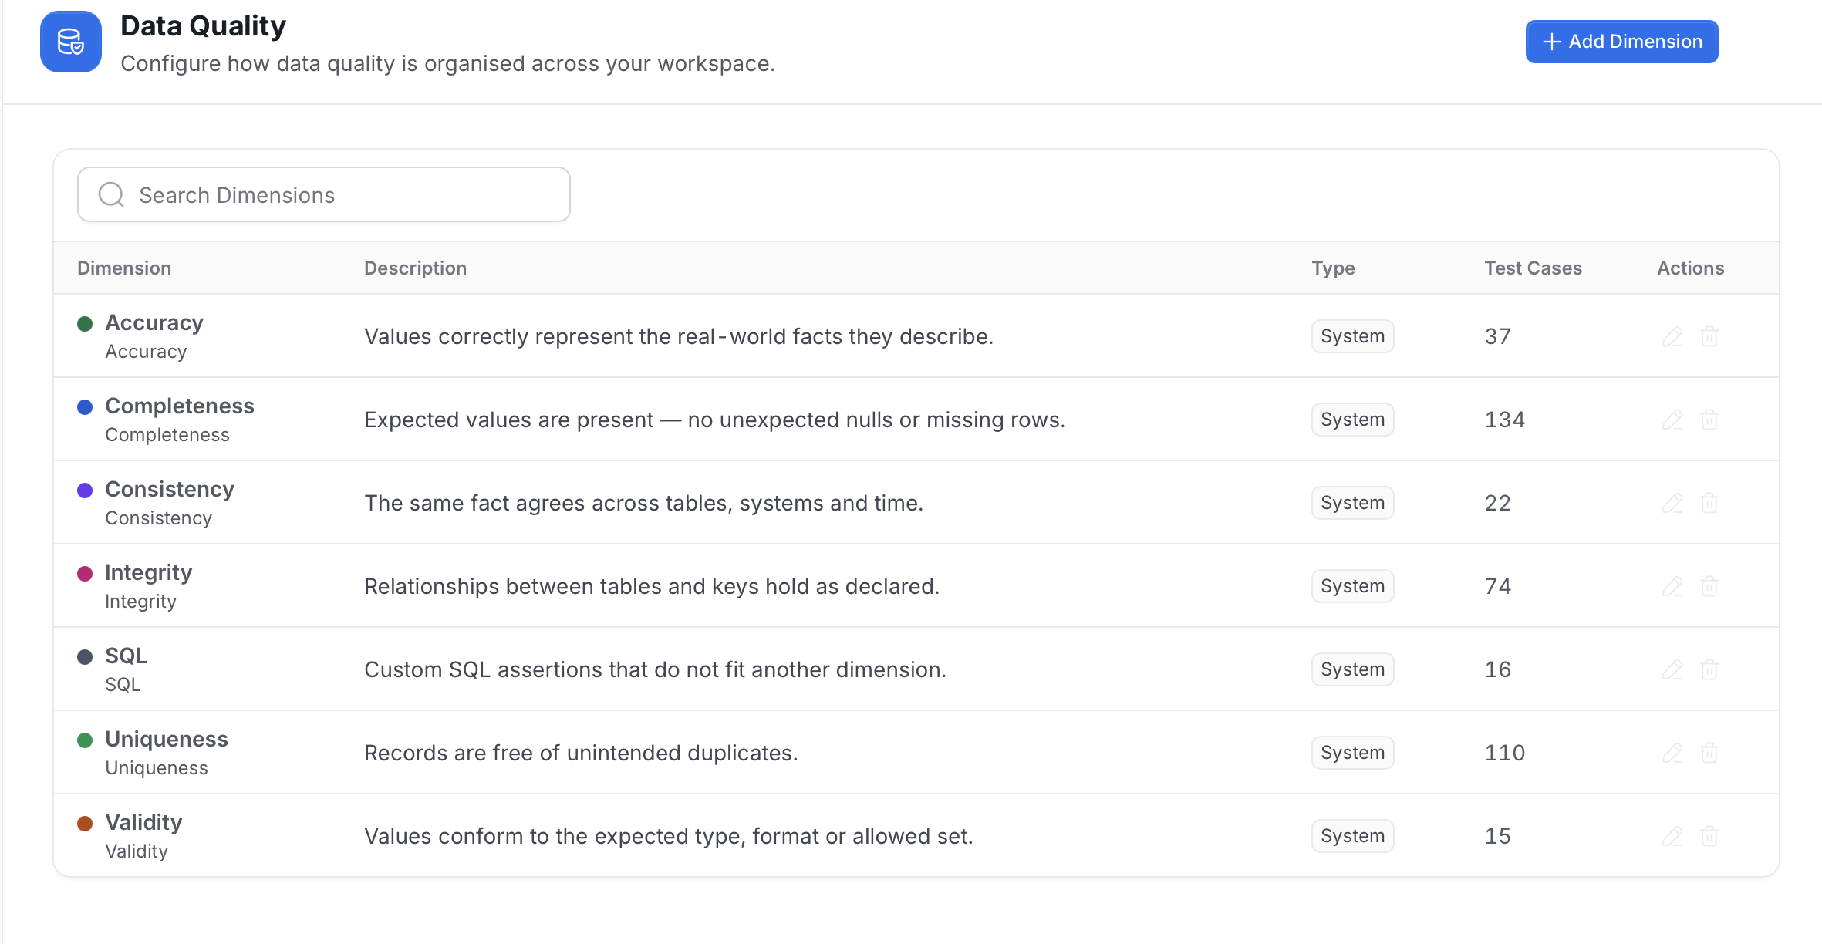Edit the Accuracy dimension pencil icon
This screenshot has height=944, width=1822.
pyautogui.click(x=1672, y=336)
